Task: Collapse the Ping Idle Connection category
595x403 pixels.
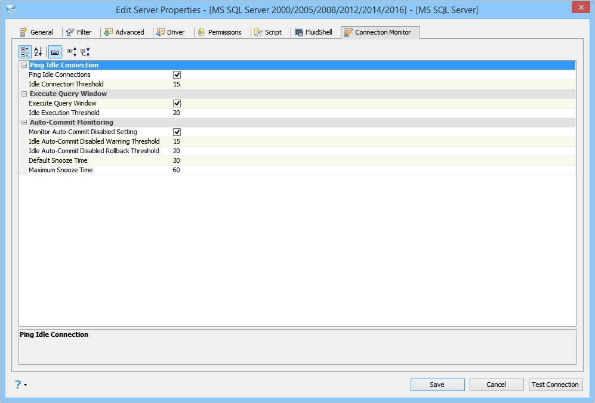Action: (24, 65)
